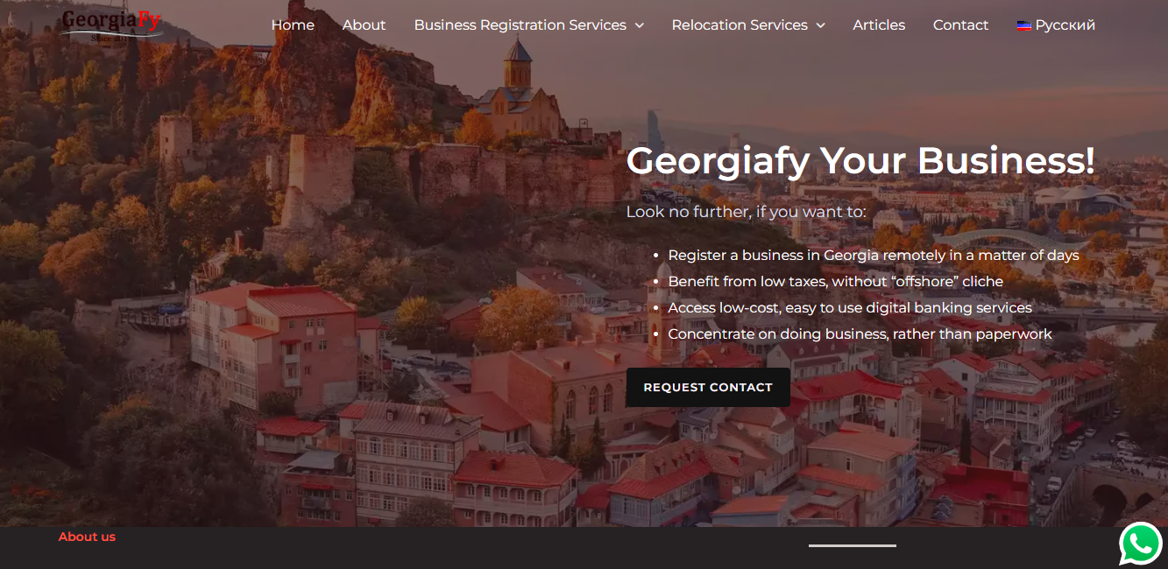Navigate to the Contact page
The image size is (1168, 569).
pyautogui.click(x=960, y=25)
